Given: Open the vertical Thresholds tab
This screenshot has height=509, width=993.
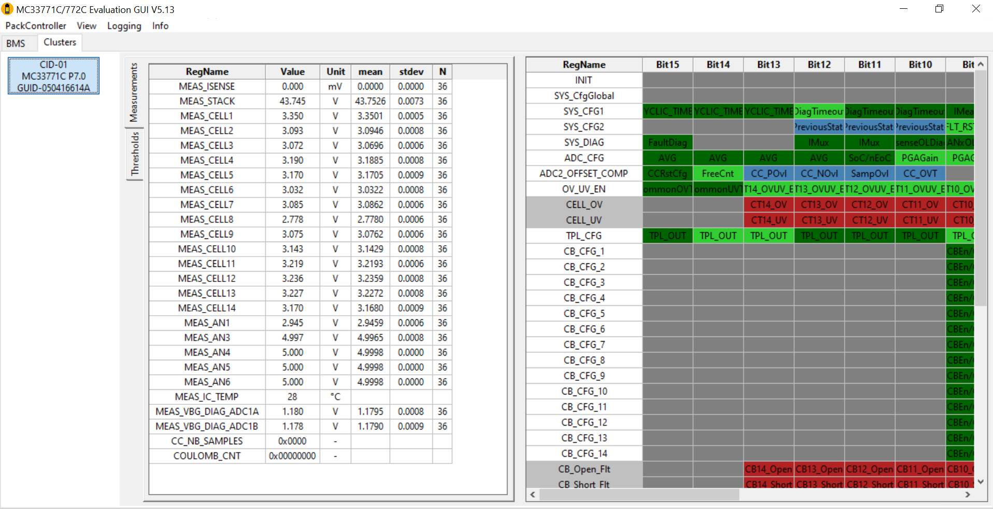Looking at the screenshot, I should click(134, 154).
